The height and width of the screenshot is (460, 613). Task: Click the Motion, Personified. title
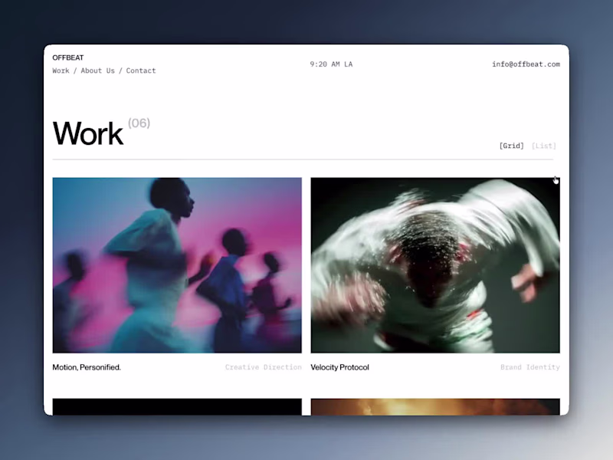(x=87, y=367)
